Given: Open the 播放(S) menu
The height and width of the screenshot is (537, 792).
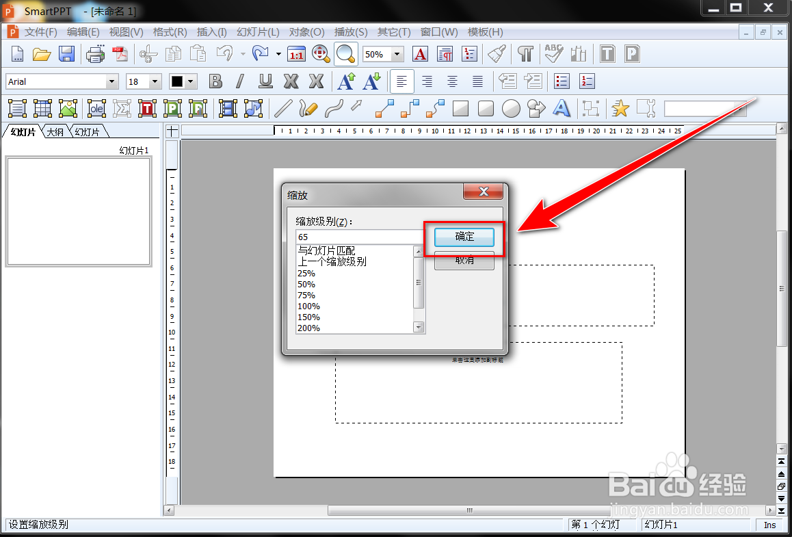Looking at the screenshot, I should click(x=351, y=32).
